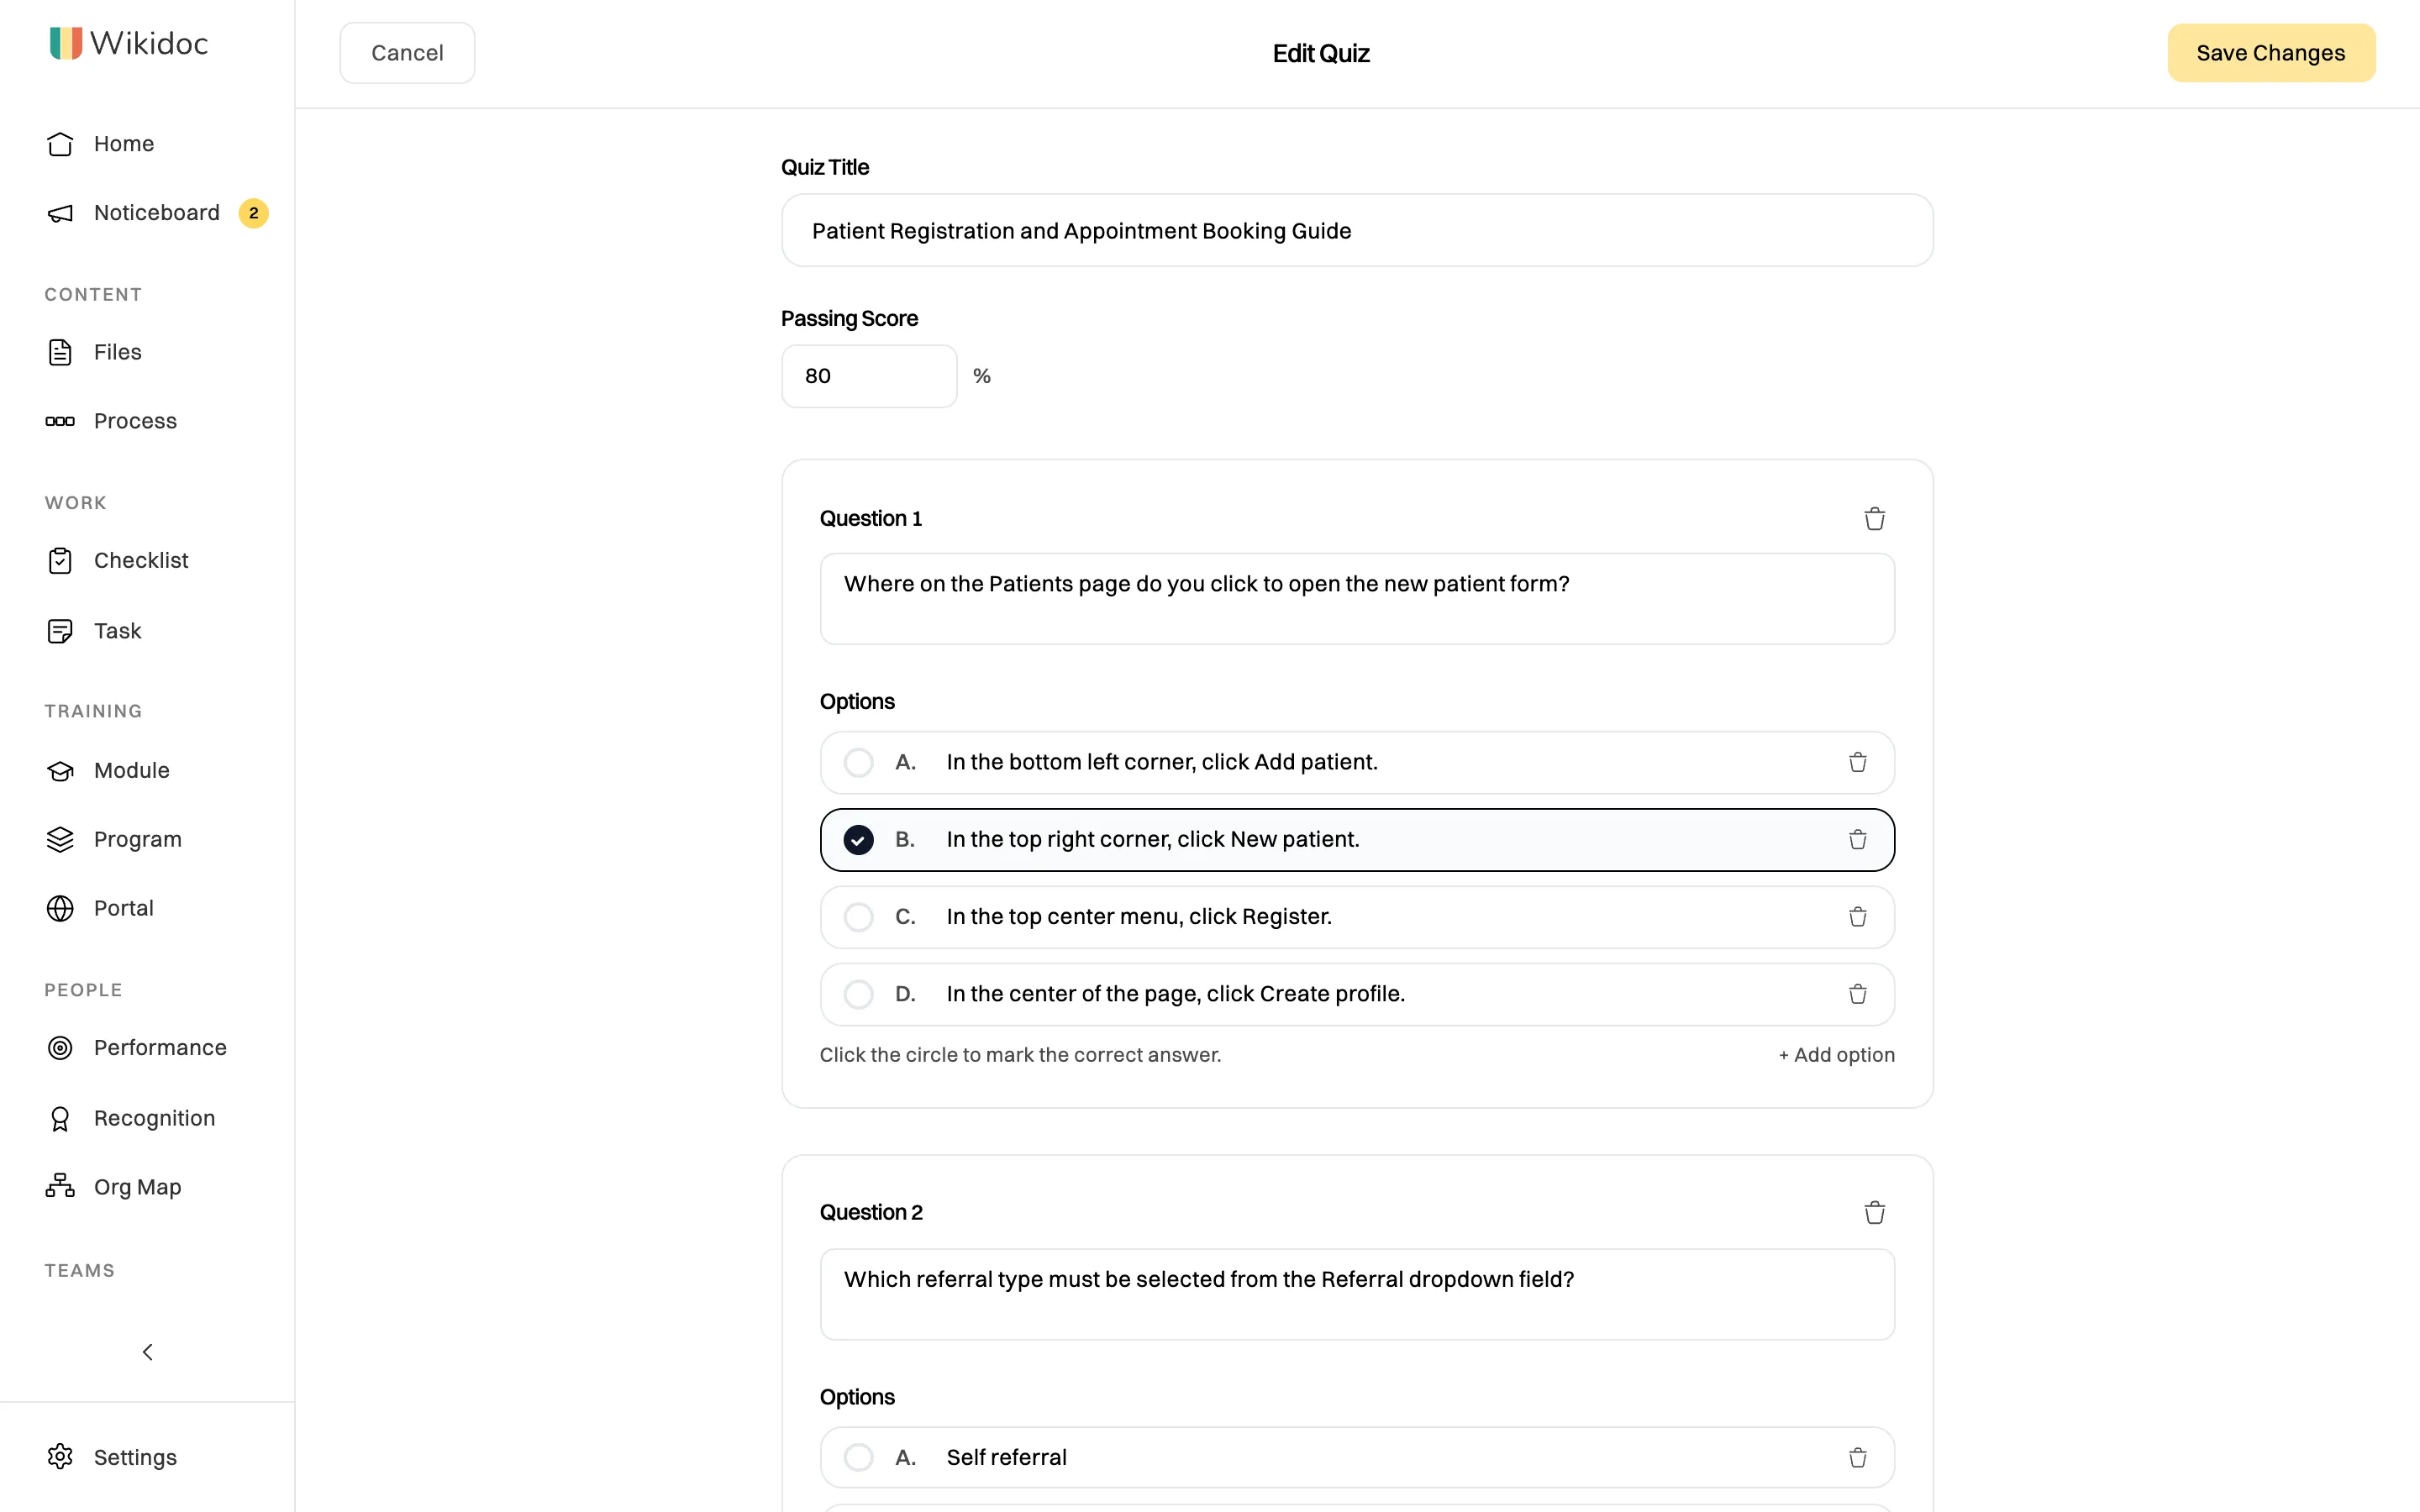Click the Noticeboard badge showing 2
The width and height of the screenshot is (2420, 1512).
pyautogui.click(x=253, y=213)
